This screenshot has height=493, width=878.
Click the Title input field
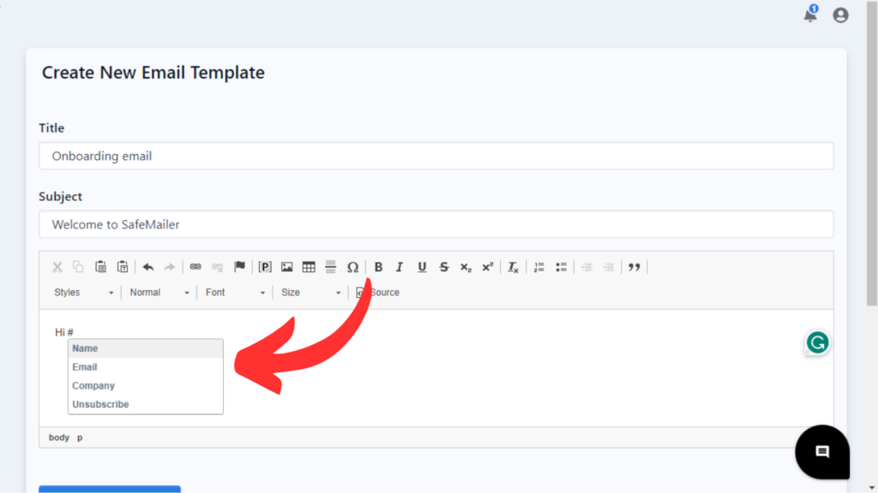tap(436, 156)
